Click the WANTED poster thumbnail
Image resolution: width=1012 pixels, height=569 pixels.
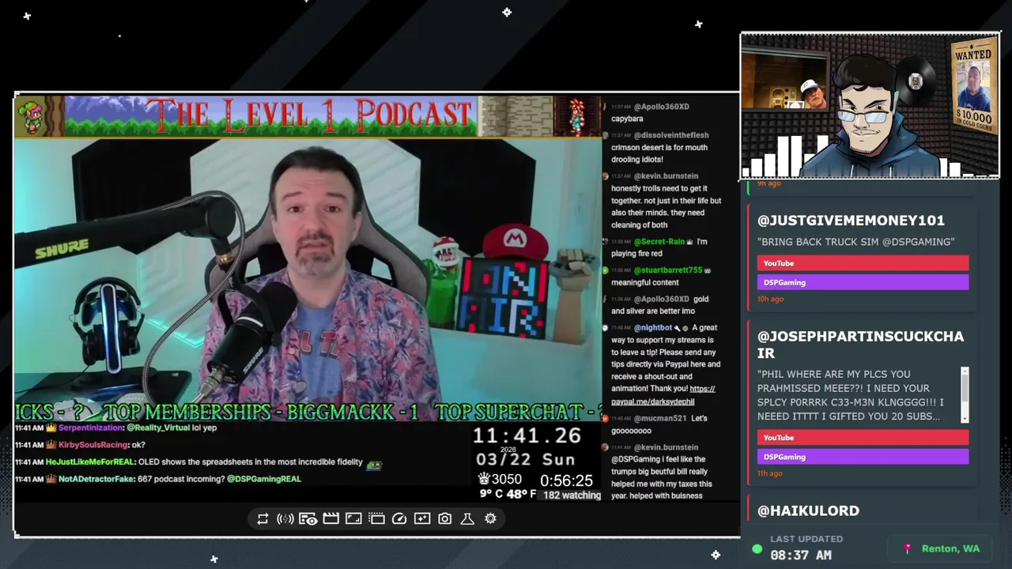click(x=973, y=88)
